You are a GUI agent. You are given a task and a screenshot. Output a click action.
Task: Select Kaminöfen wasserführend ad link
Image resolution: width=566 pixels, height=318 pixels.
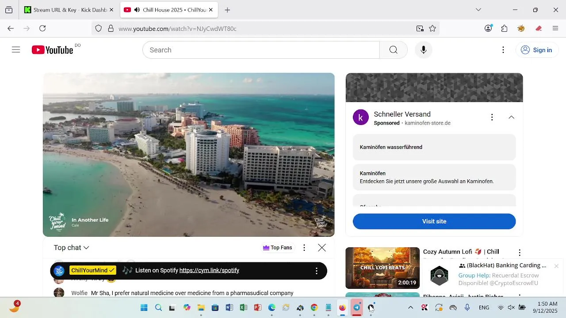434,147
